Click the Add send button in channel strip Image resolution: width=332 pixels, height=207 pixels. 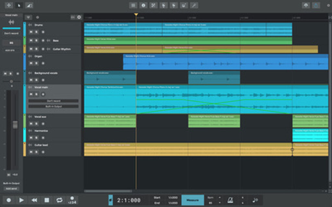point(11,188)
